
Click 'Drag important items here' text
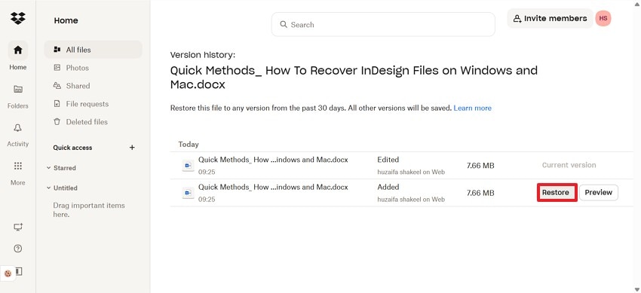(89, 209)
